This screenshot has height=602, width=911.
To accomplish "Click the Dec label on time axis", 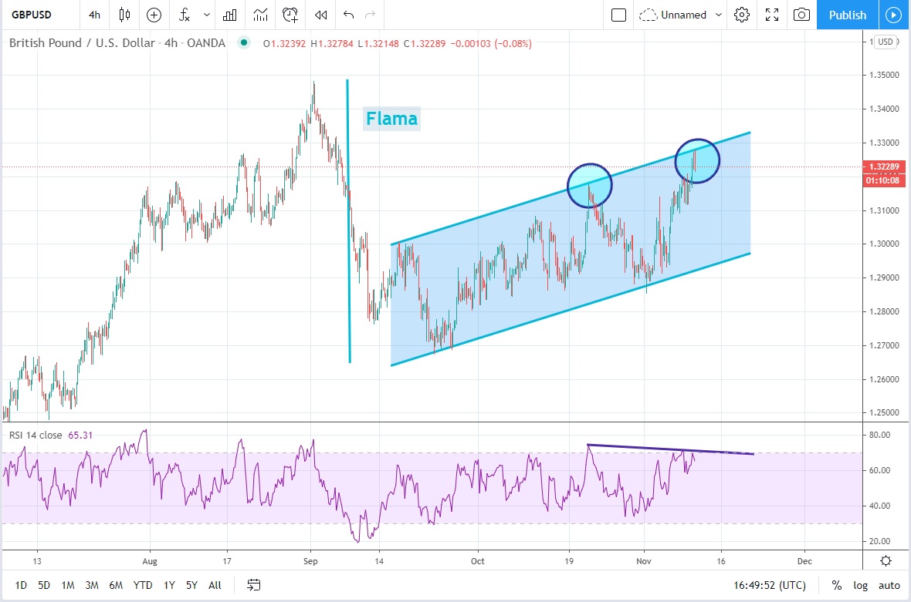I will (x=804, y=561).
